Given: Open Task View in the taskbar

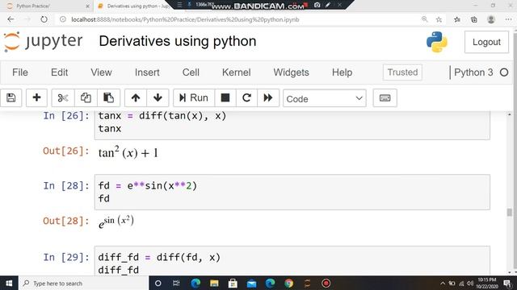Looking at the screenshot, I should click(x=176, y=283).
